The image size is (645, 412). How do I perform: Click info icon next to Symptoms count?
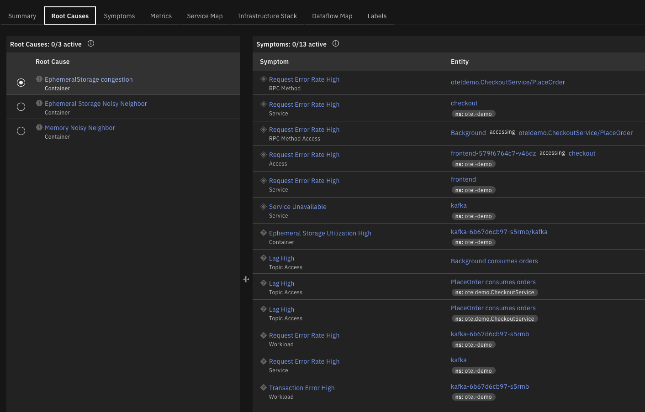[336, 44]
